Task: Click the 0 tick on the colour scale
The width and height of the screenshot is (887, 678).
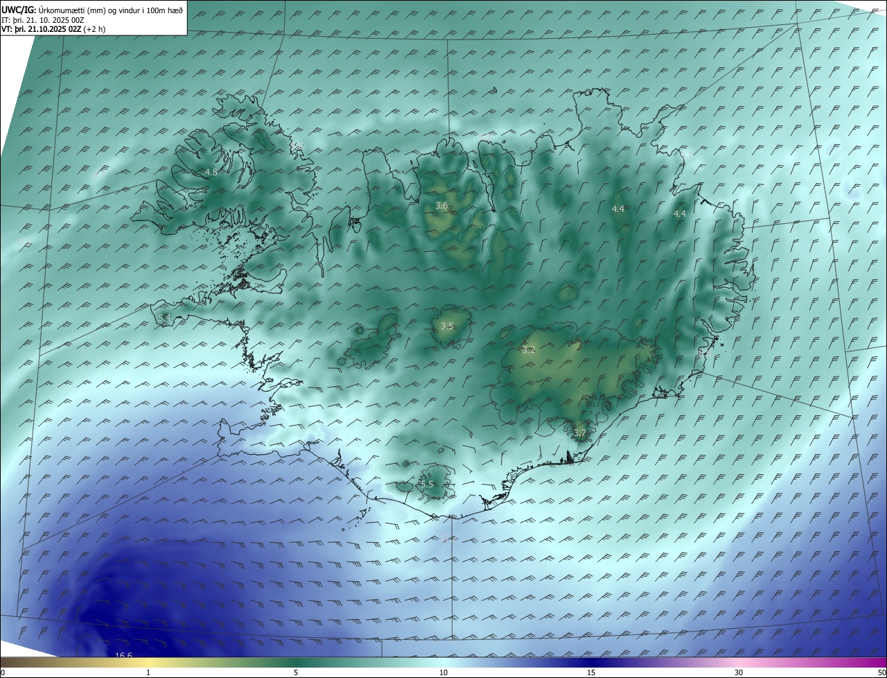Action: click(3, 672)
